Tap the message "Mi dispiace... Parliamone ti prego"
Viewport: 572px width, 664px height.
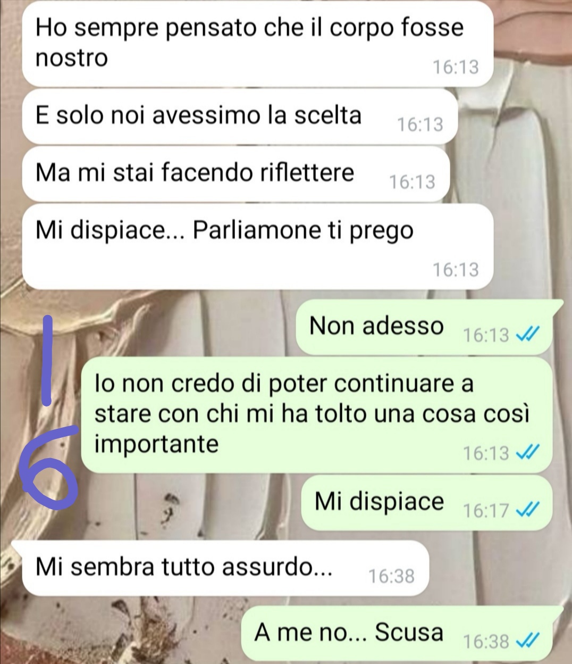tap(258, 247)
